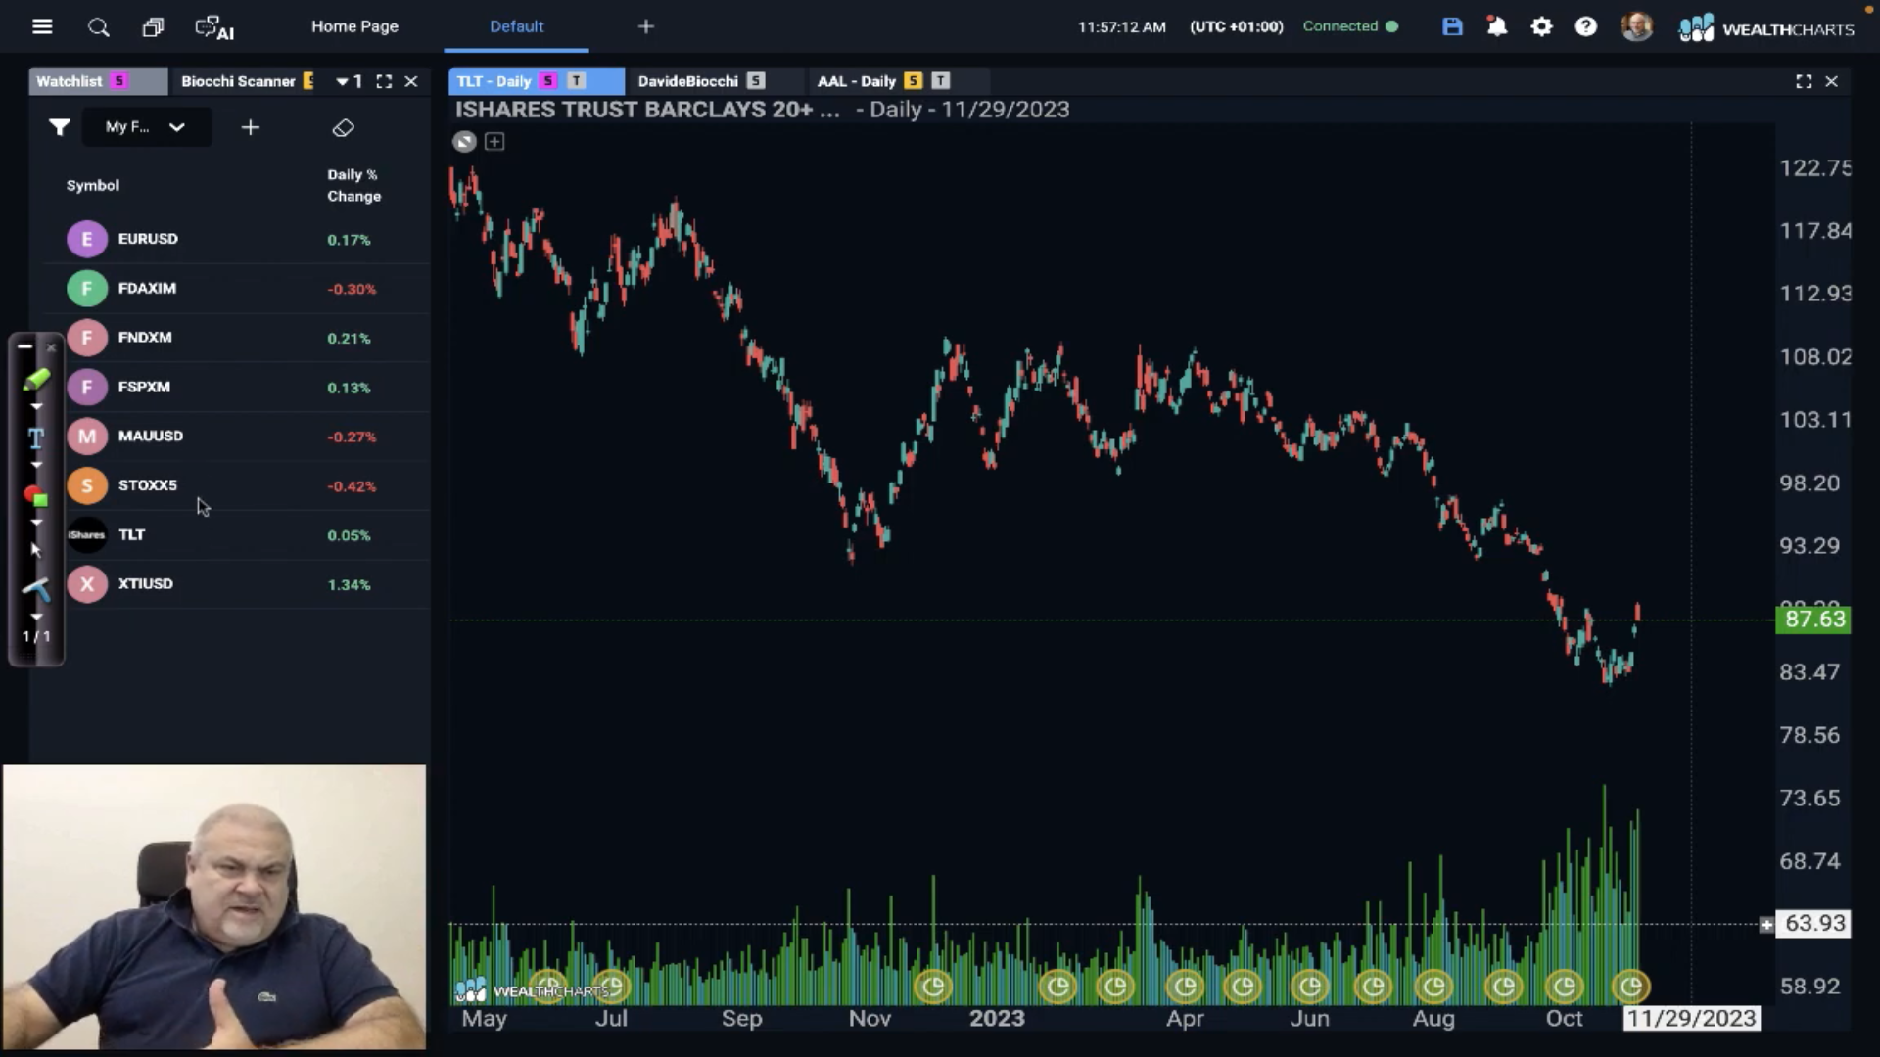Expand highlighter tool options arrow
The width and height of the screenshot is (1880, 1057).
coord(36,406)
